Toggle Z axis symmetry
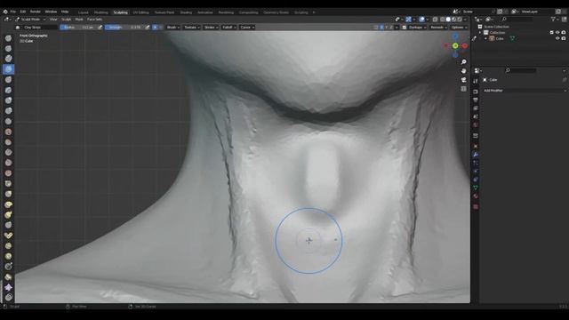Screen dimensions: 569x320 (391, 28)
